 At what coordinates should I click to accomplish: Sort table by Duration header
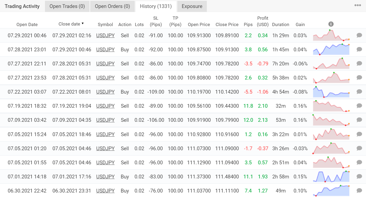tap(281, 24)
